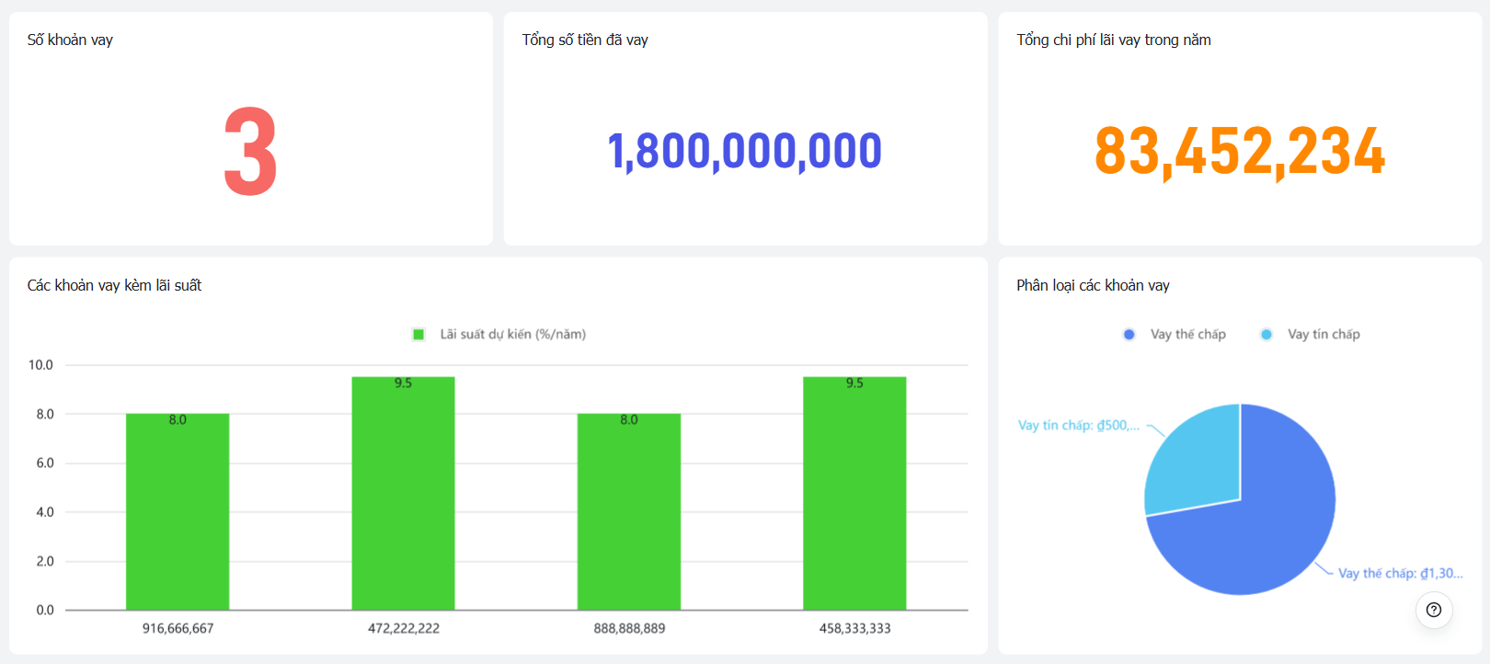Click the y-axis label 0.0
This screenshot has height=664, width=1490.
pyautogui.click(x=45, y=610)
